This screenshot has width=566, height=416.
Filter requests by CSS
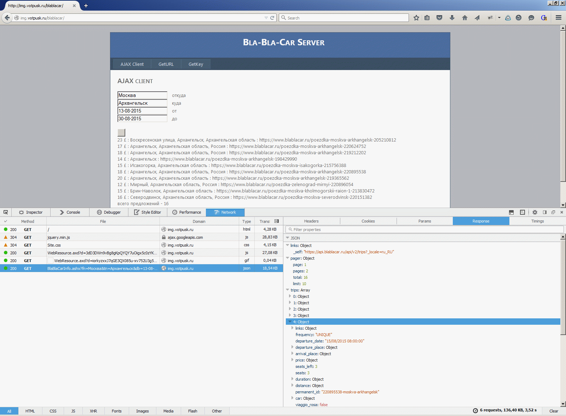[x=53, y=411]
